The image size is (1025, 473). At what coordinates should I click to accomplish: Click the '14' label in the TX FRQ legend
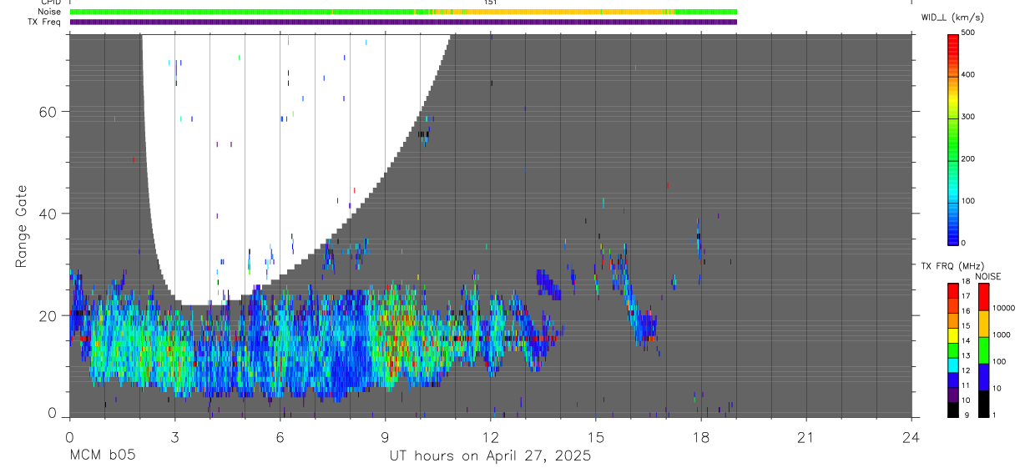pyautogui.click(x=965, y=340)
